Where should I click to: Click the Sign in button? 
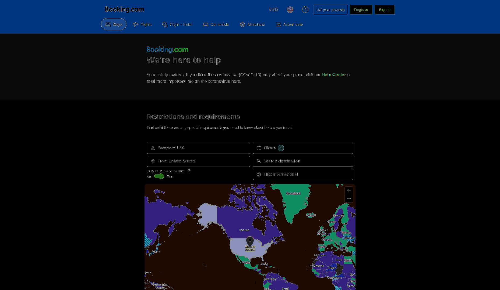coord(384,10)
